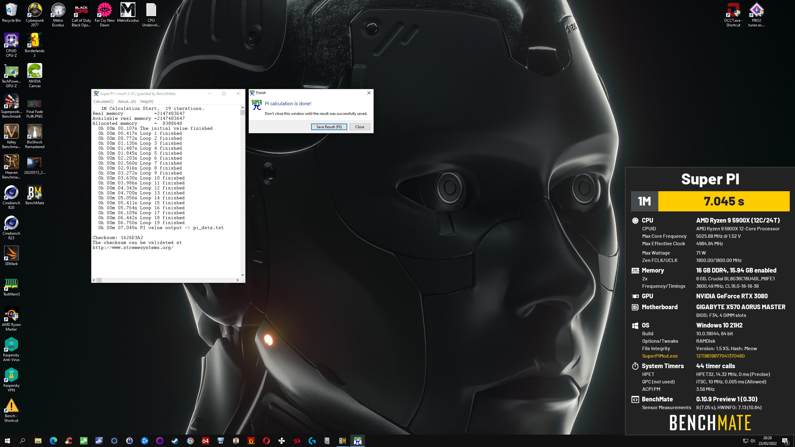
Task: Select the CPUID CPU-Z desktop icon
Action: tap(11, 45)
